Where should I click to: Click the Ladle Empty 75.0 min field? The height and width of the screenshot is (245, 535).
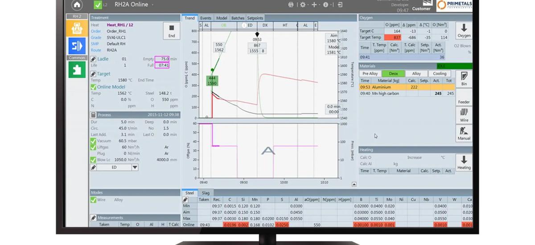click(x=162, y=59)
